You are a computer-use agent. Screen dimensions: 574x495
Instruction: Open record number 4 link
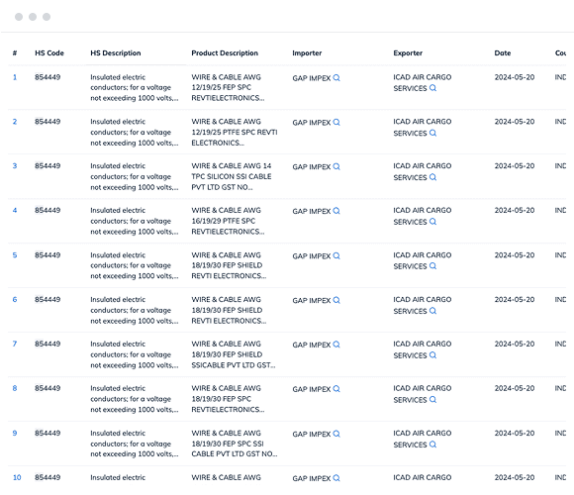pyautogui.click(x=15, y=210)
